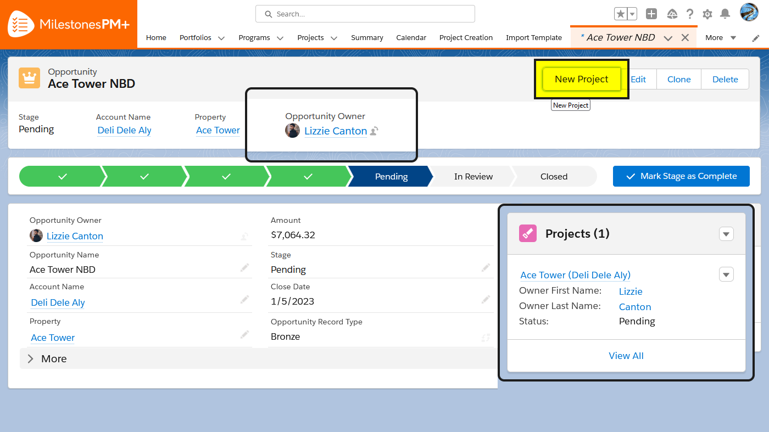Open the Calendar tab
The width and height of the screenshot is (769, 432).
pos(411,37)
